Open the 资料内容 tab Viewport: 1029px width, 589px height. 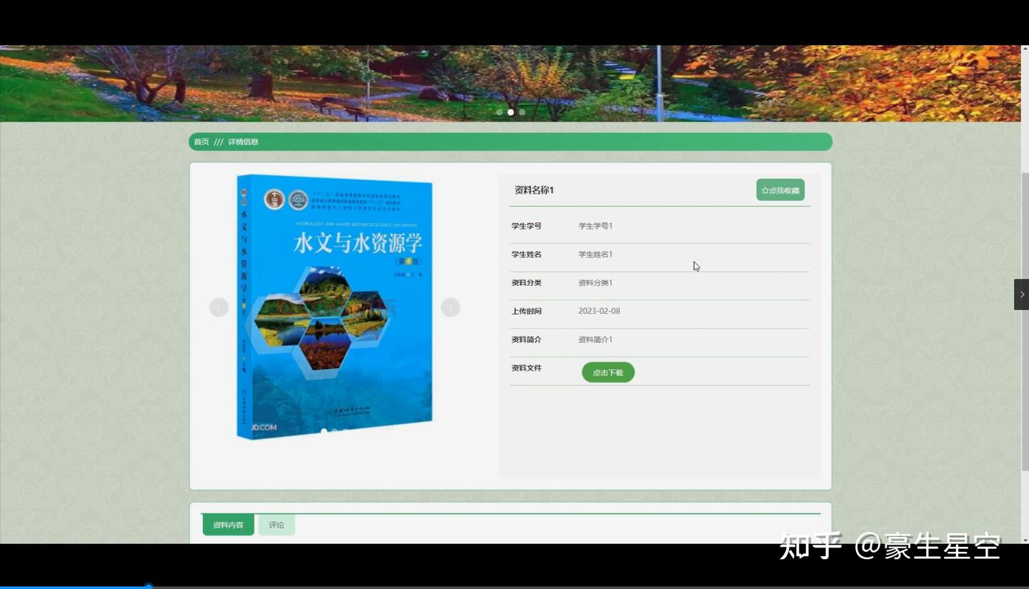coord(228,525)
